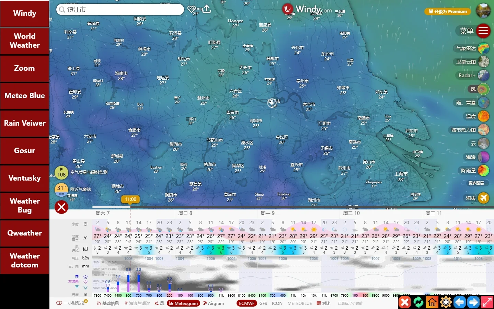Toggle the mm rain unit

[x=85, y=266]
